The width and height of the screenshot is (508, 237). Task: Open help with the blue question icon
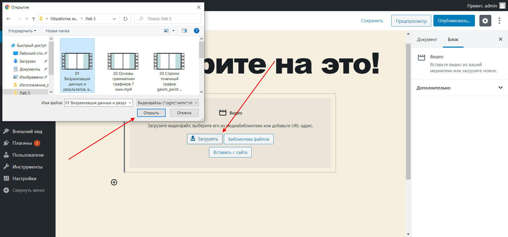click(x=196, y=31)
